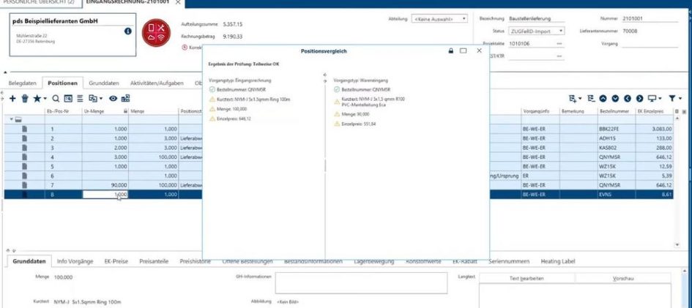
Task: Open the Preisanteile tab
Action: point(154,261)
